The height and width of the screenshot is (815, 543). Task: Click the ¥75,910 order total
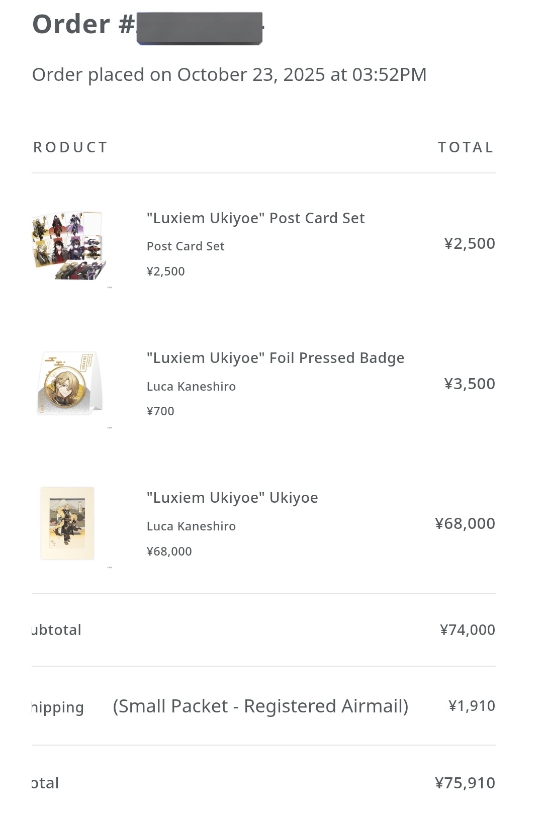click(465, 783)
